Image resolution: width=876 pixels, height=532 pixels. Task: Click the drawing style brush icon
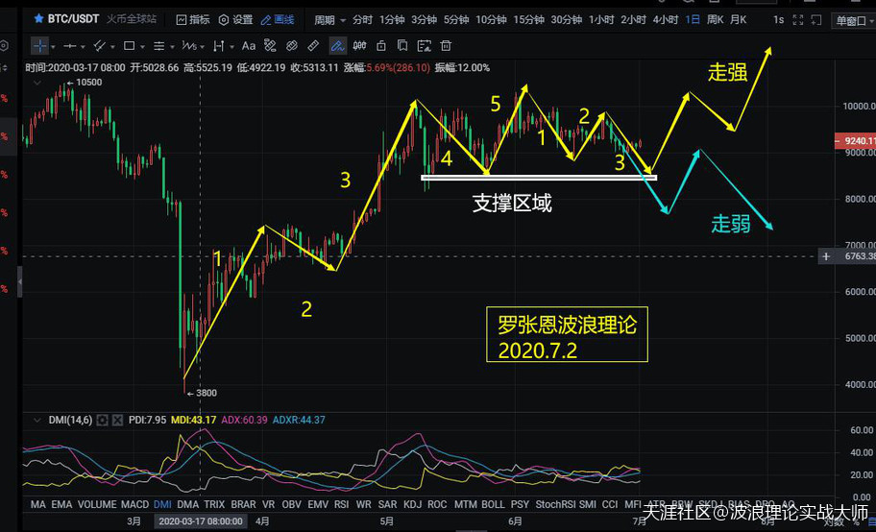[x=271, y=46]
